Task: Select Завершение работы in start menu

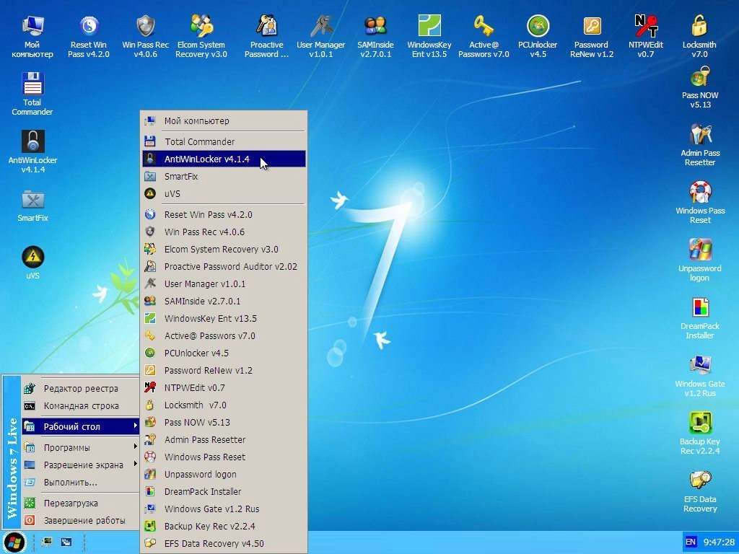Action: coord(81,520)
